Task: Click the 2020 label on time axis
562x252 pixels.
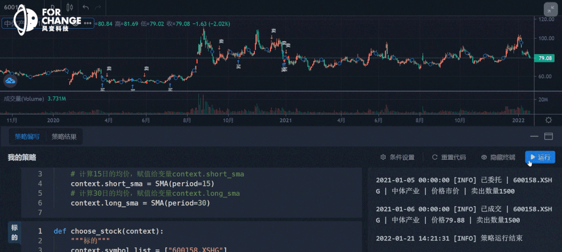Action: point(53,120)
